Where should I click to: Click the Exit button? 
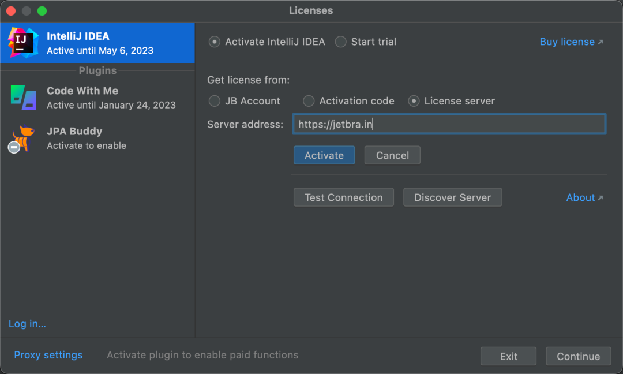[x=509, y=356]
